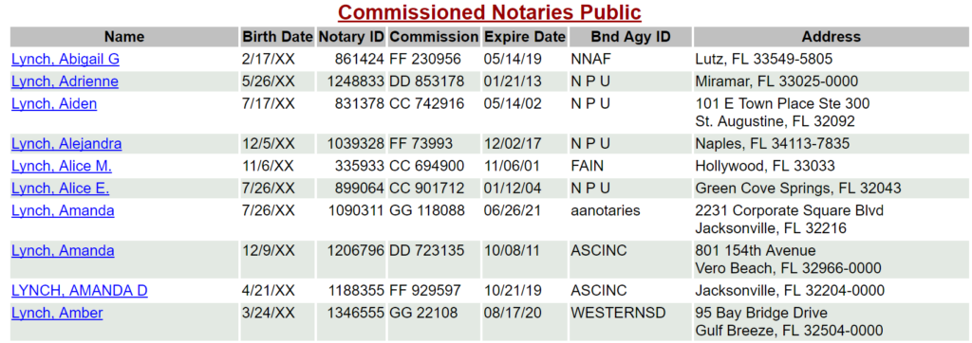This screenshot has height=343, width=972.
Task: Select the Lynch, Alice E. link
Action: (x=60, y=189)
